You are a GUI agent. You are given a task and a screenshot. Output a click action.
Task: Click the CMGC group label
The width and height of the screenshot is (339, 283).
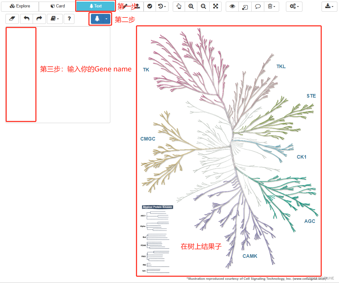click(x=148, y=139)
